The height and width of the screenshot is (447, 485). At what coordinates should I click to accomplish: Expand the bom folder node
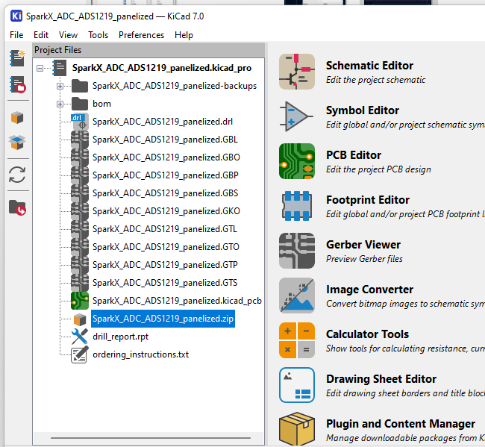click(x=60, y=104)
